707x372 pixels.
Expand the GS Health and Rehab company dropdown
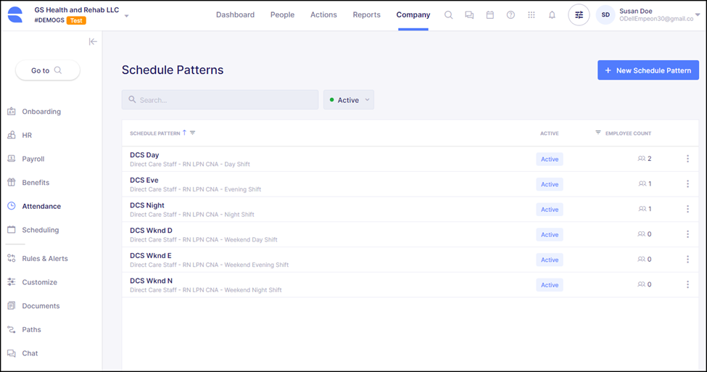[x=127, y=15]
